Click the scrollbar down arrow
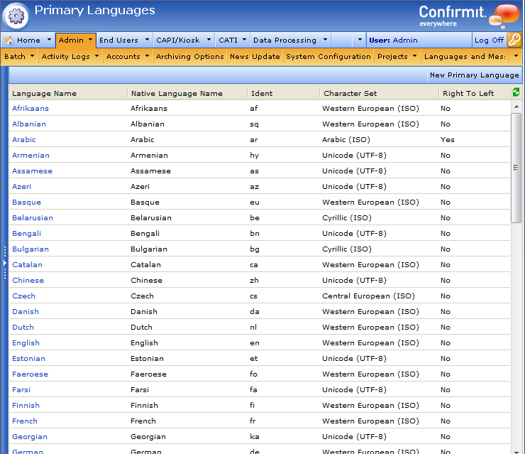Viewport: 525px width, 454px height. click(516, 451)
